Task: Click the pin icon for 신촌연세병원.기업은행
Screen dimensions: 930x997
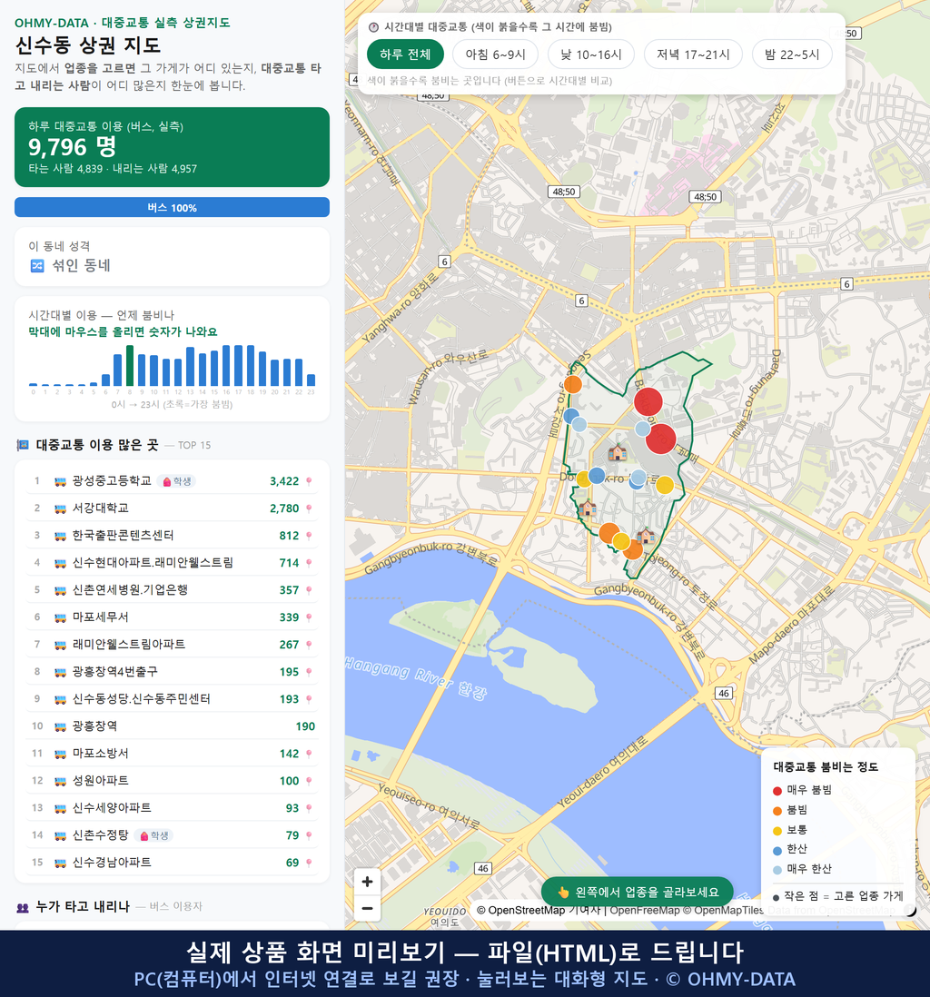Action: [x=309, y=590]
